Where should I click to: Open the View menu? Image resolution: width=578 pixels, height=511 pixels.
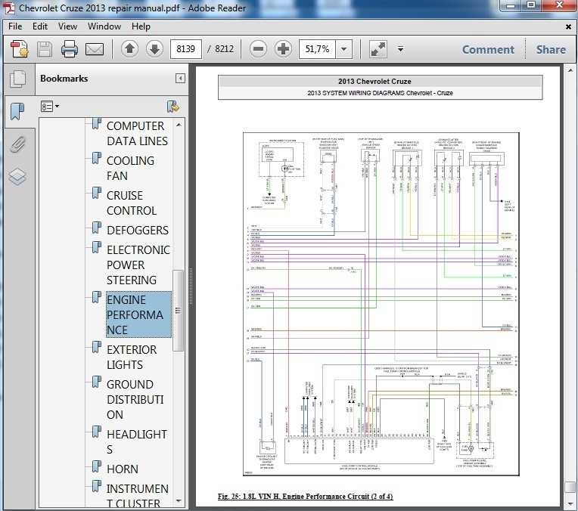tap(67, 26)
